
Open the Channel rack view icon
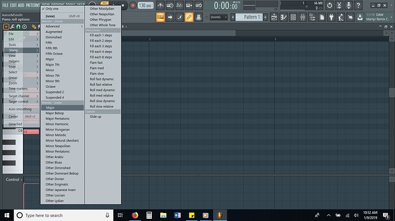point(293,17)
